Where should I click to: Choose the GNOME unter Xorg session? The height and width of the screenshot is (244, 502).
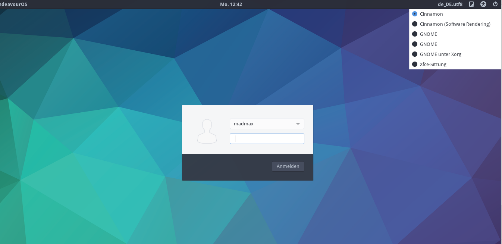(440, 54)
